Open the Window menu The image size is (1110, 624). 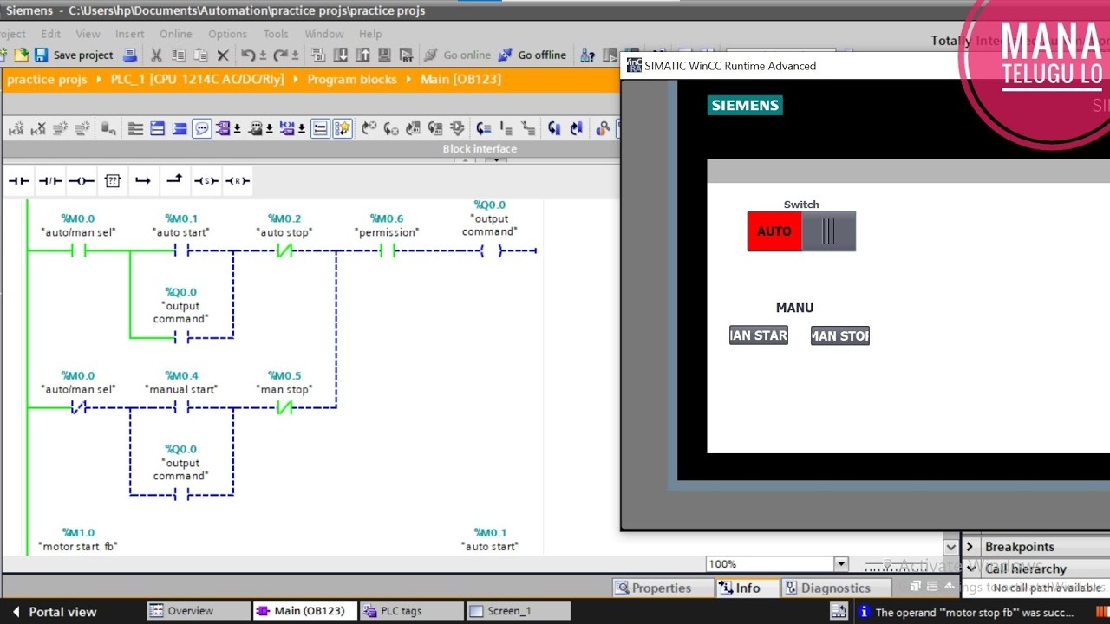click(324, 34)
